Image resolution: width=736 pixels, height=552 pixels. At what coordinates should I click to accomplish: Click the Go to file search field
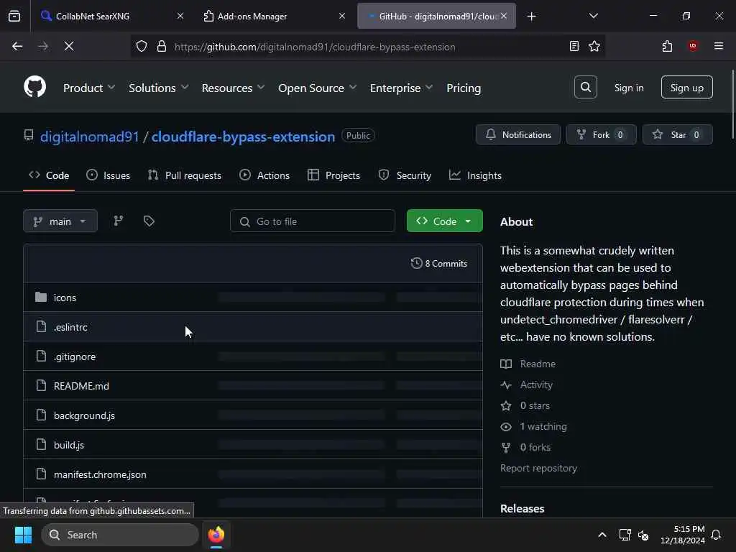313,221
